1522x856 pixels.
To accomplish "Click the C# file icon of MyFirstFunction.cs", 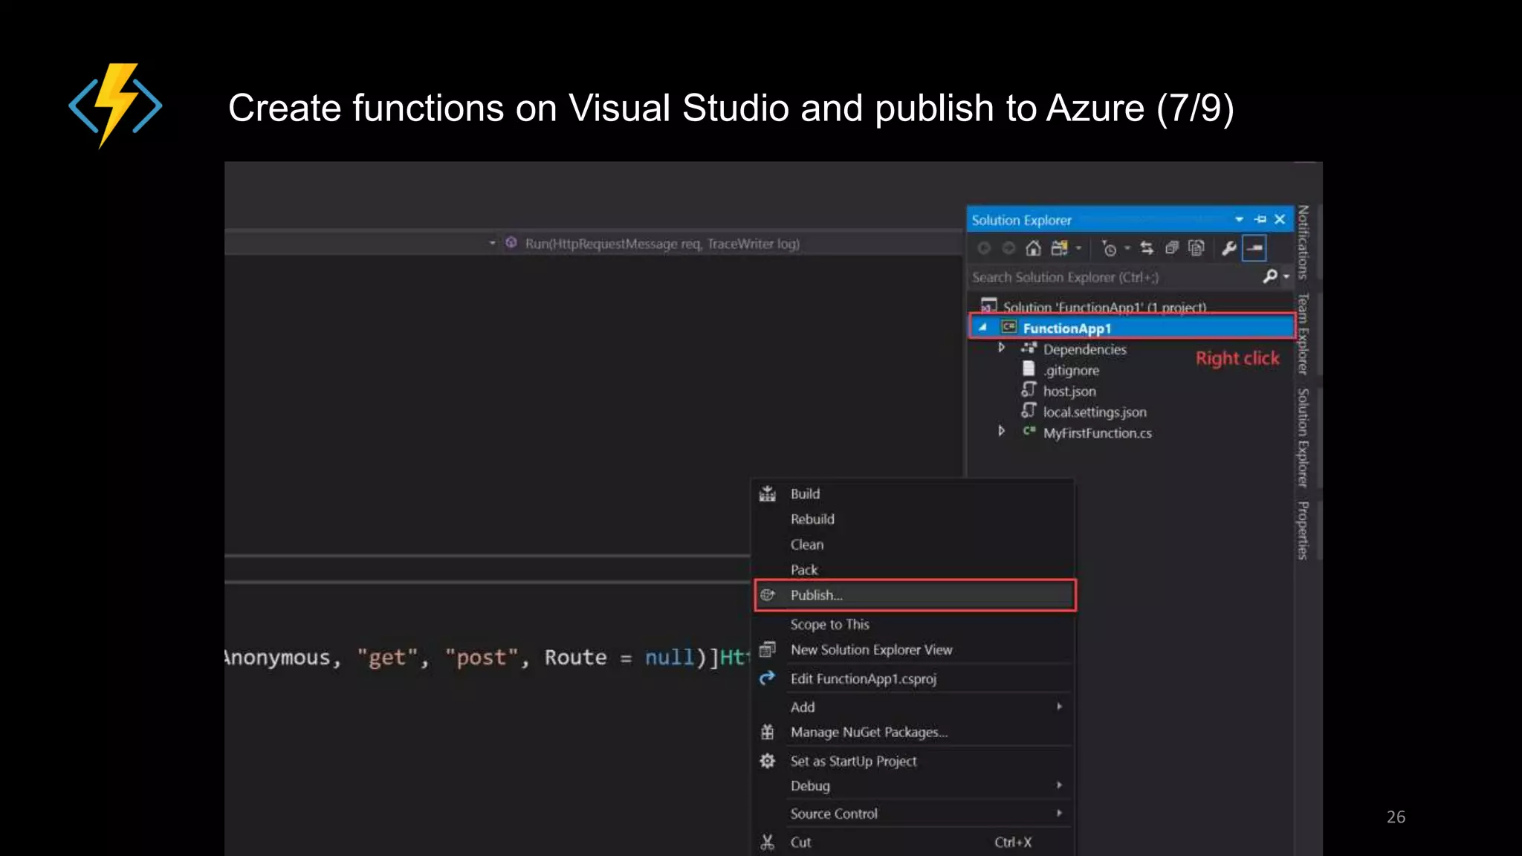I will 1029,431.
